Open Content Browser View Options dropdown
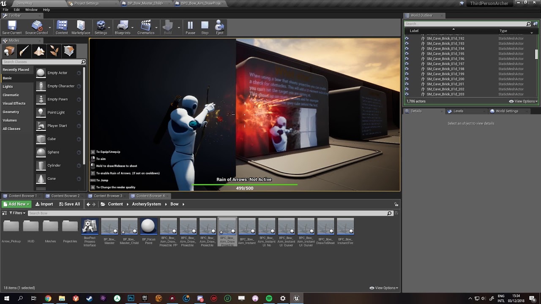This screenshot has height=304, width=541. (384, 288)
